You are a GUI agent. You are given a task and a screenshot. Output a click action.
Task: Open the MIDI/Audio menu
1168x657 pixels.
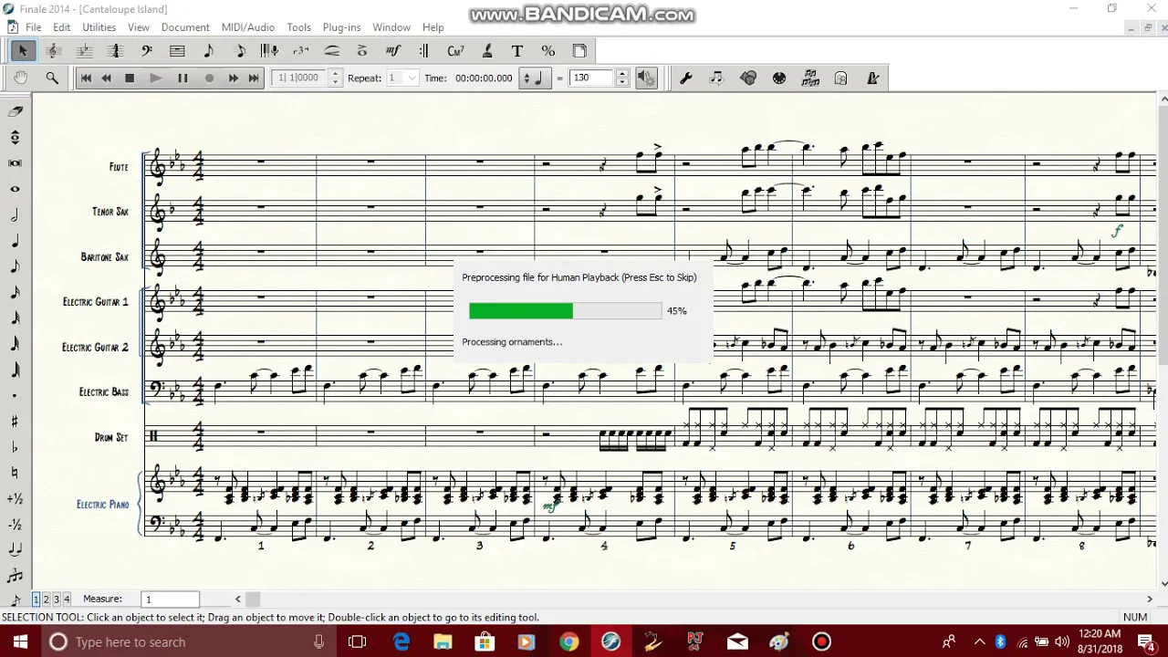247,27
